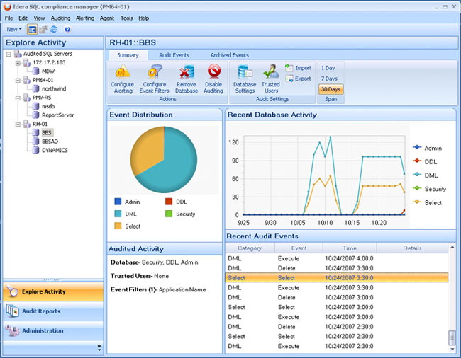This screenshot has width=461, height=358.
Task: Open the Edit menu
Action: click(x=23, y=18)
